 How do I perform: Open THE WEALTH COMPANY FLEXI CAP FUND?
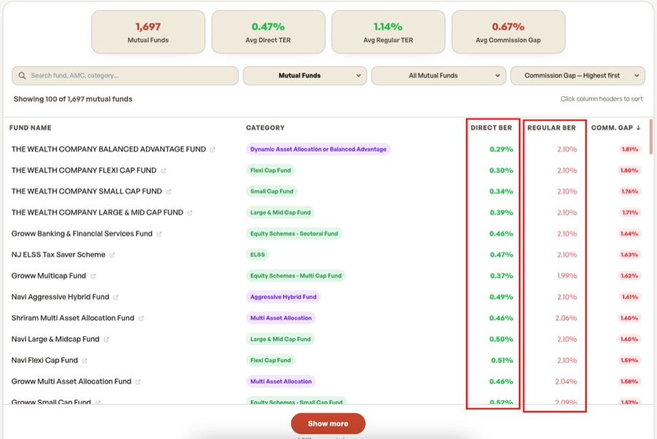pos(84,171)
